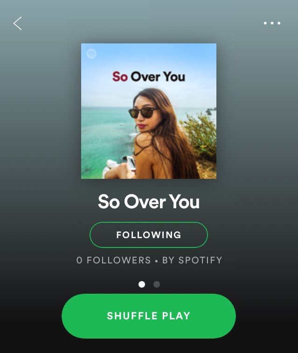Open the So Over You cover thumbnail

[149, 111]
